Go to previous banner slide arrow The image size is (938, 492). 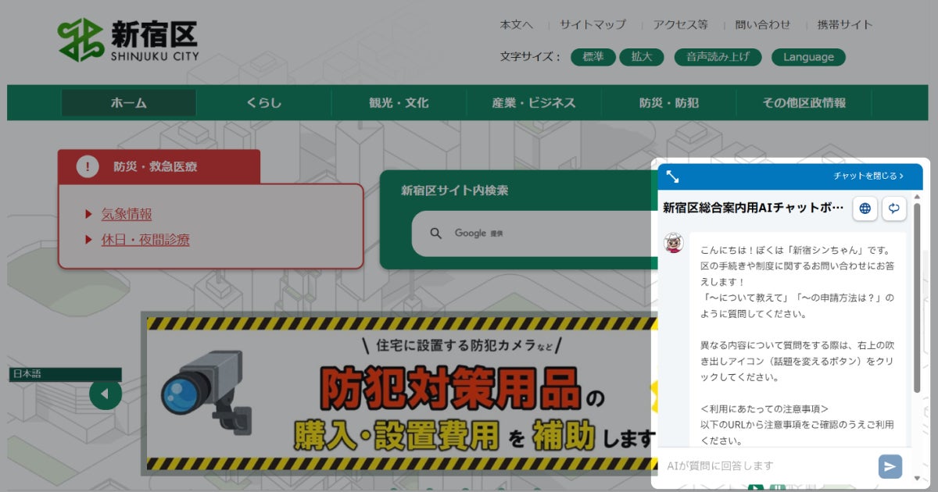pyautogui.click(x=106, y=393)
